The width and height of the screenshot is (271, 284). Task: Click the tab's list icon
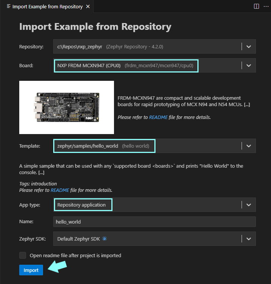pos(9,6)
